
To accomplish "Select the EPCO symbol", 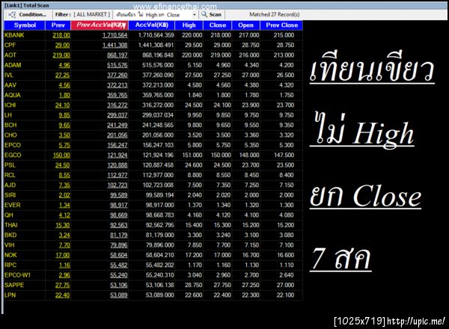I will coord(13,145).
